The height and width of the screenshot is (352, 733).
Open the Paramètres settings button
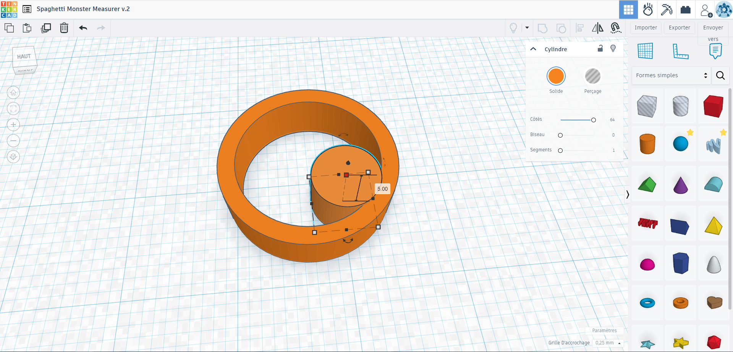pyautogui.click(x=604, y=331)
